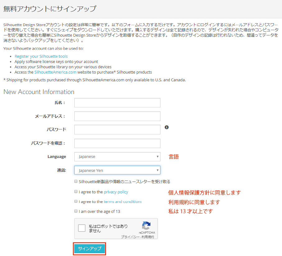Screen dimensions: 282x256
Task: Enable the Silhouette newsletter checkbox
Action: [76, 182]
